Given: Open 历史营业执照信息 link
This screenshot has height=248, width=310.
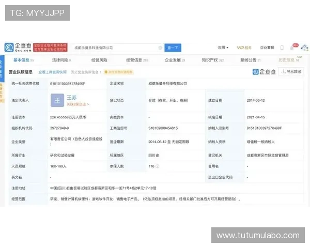Looking at the screenshot, I should (86, 72).
